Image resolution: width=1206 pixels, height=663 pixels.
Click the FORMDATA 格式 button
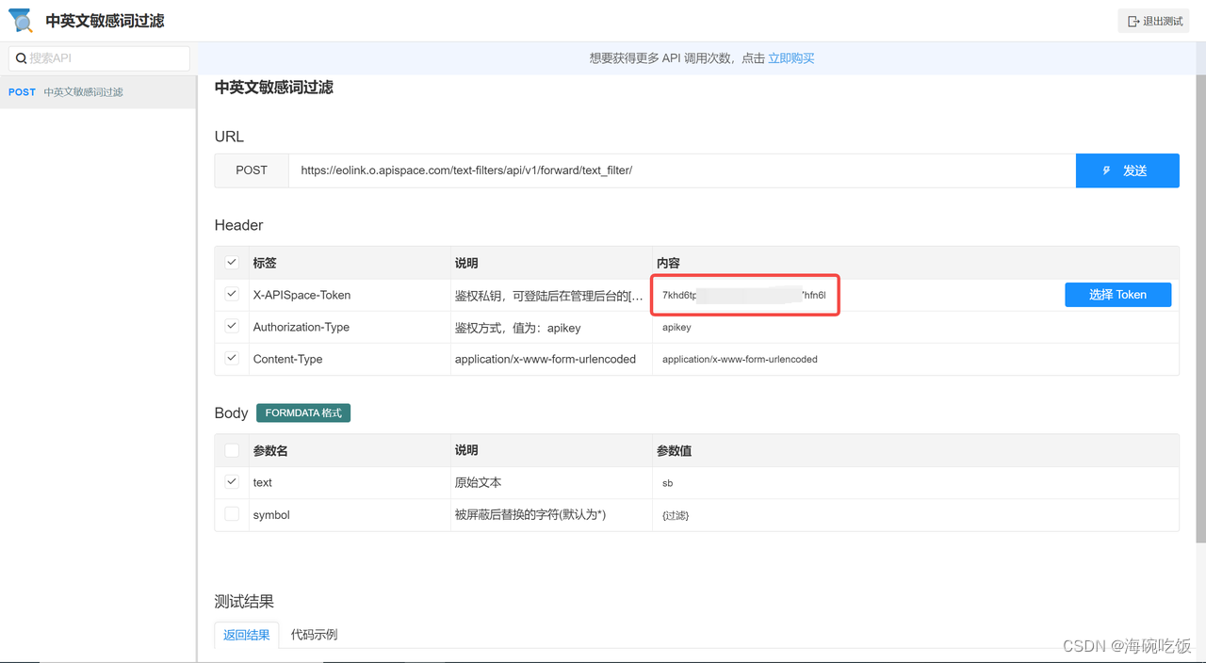303,412
